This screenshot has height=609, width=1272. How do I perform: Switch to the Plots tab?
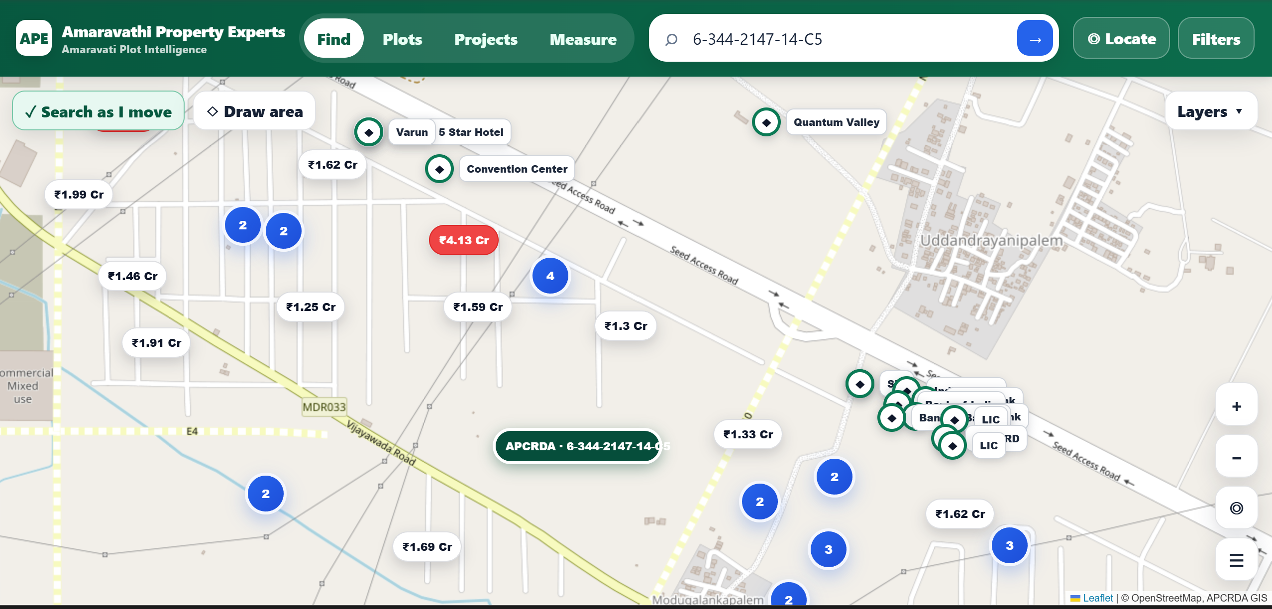[x=402, y=39]
